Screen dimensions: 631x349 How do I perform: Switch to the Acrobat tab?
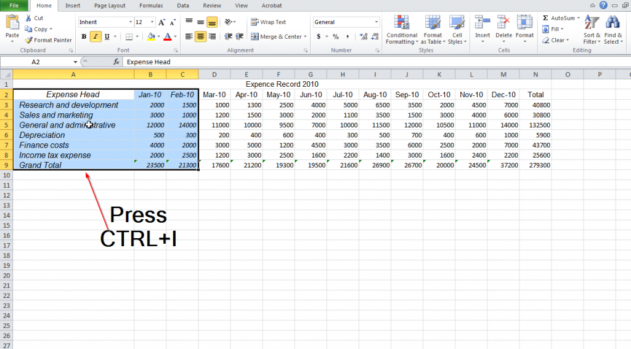point(272,6)
